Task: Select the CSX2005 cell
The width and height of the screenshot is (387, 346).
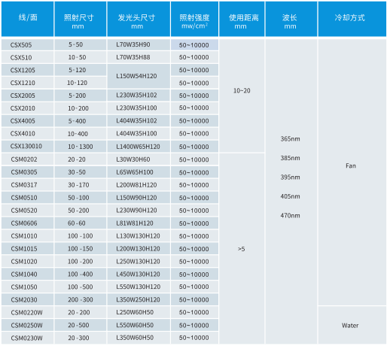Action: pyautogui.click(x=27, y=96)
